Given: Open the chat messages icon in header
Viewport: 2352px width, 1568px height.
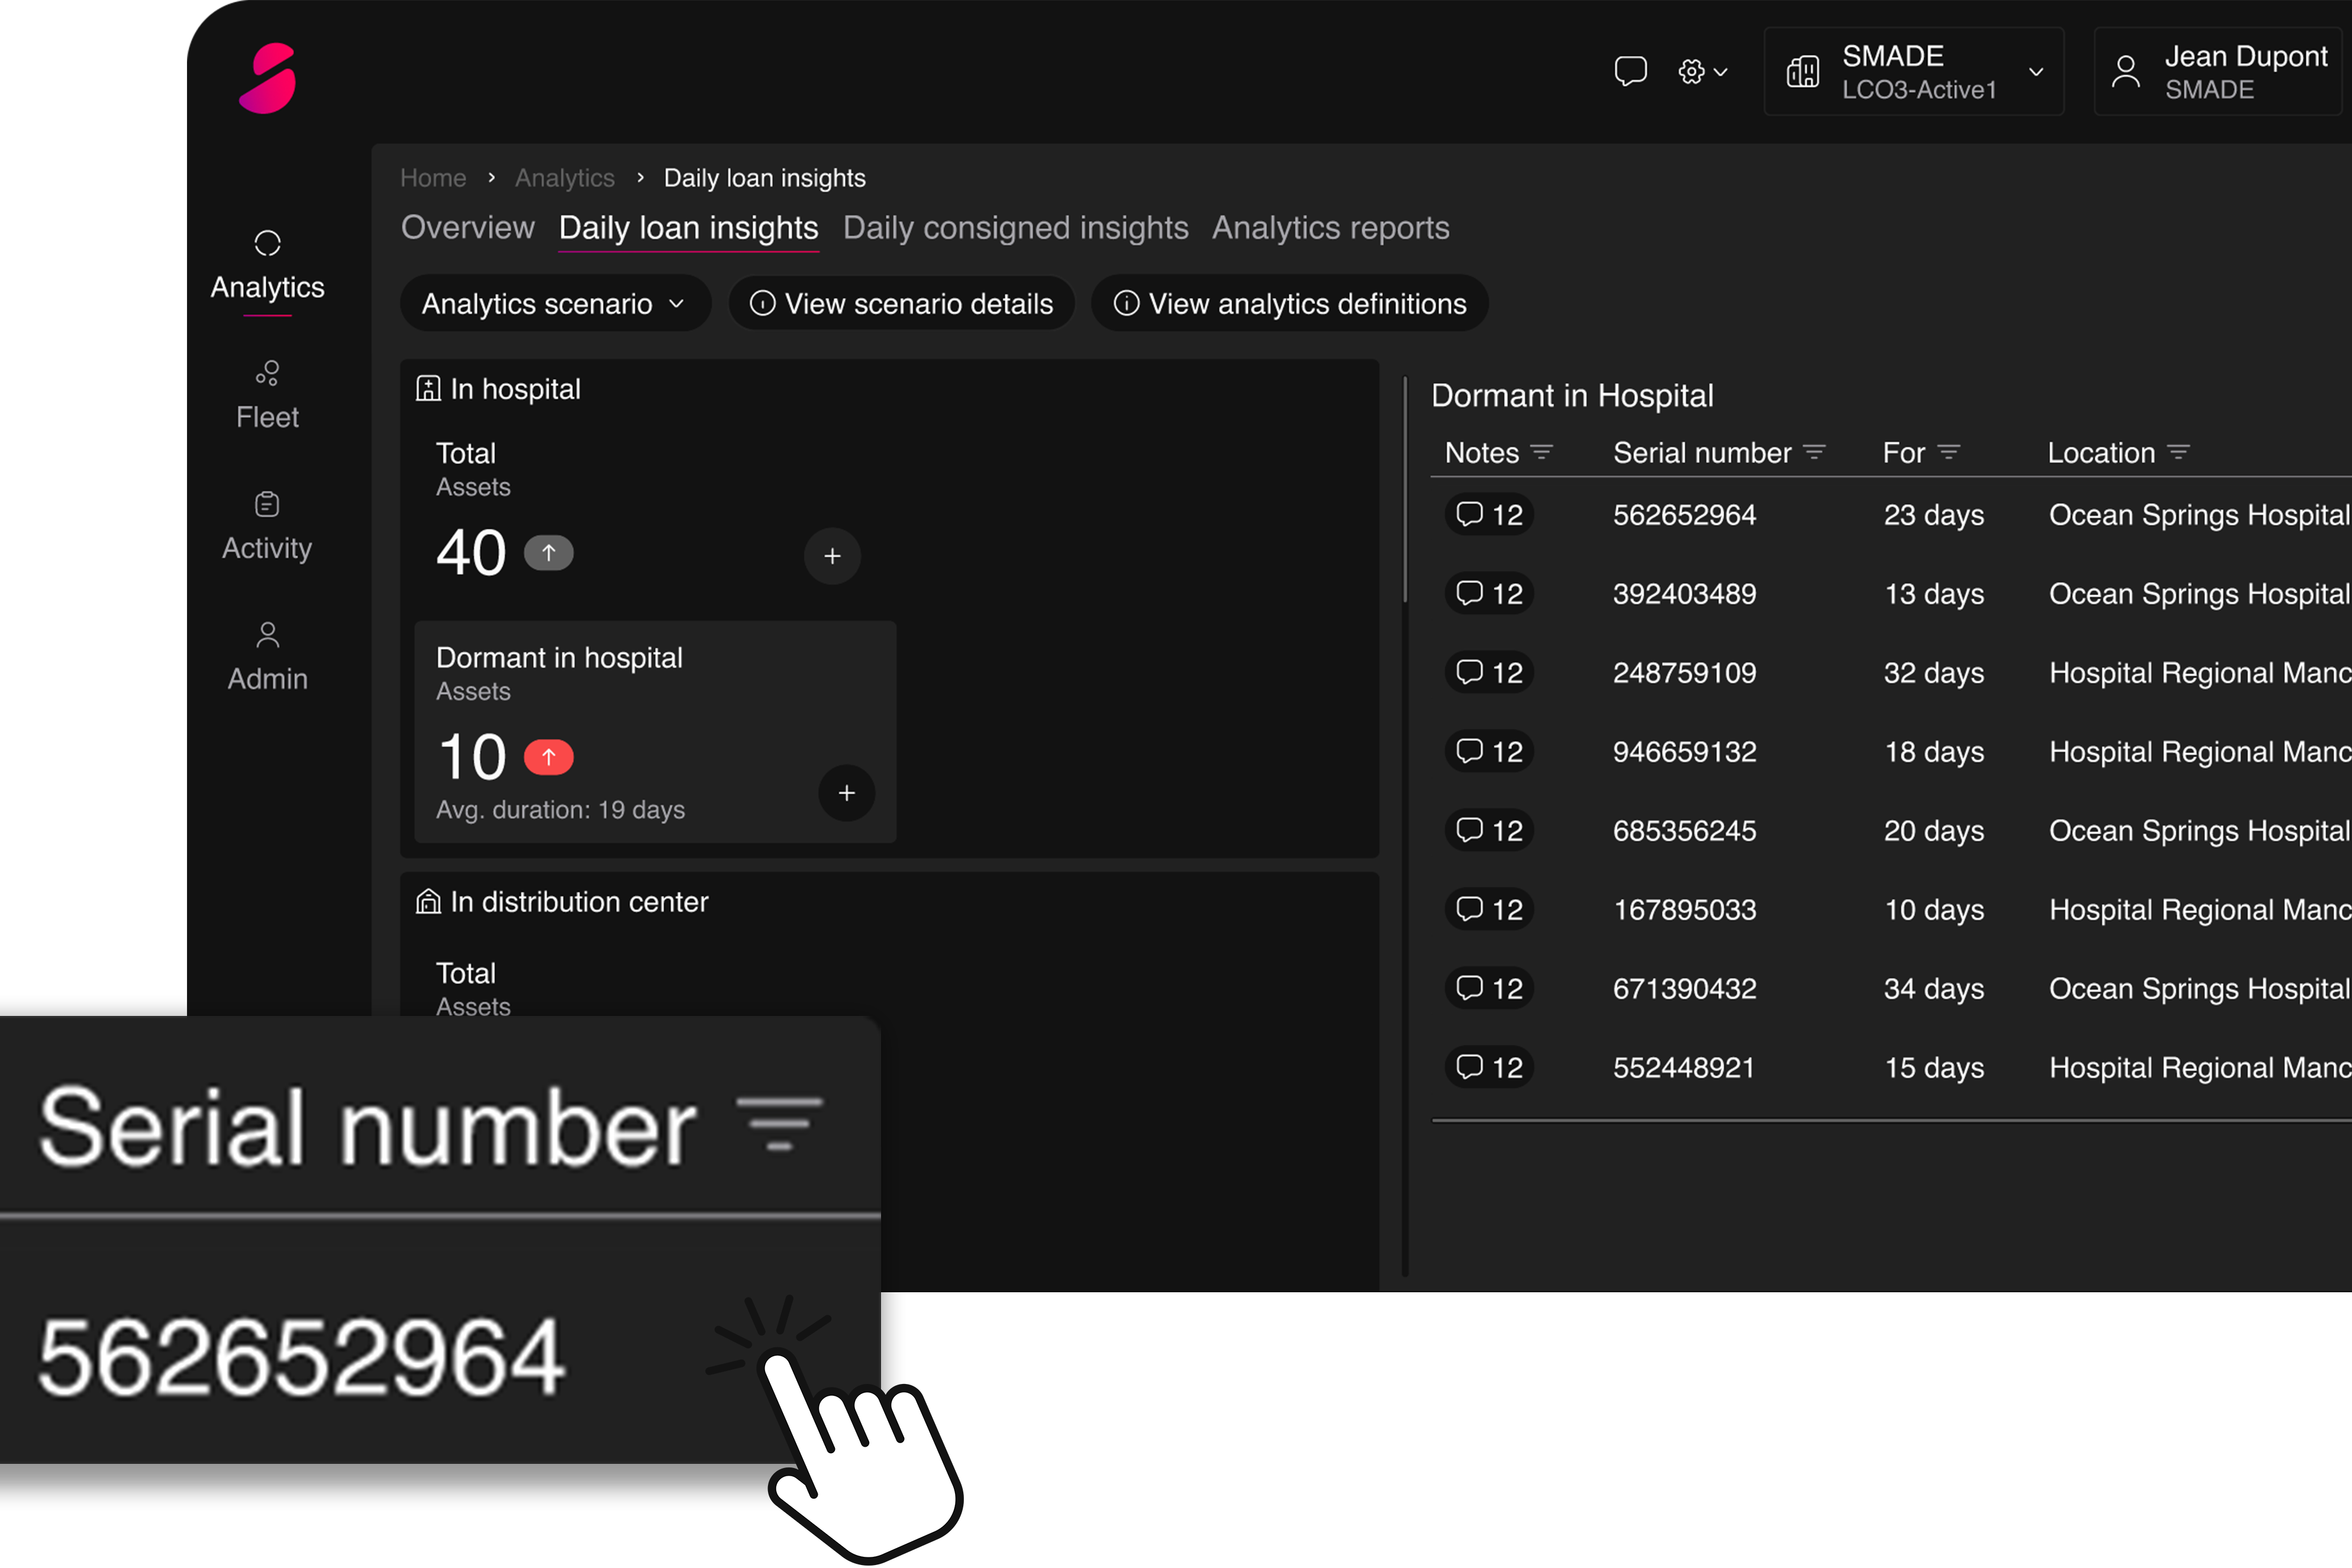Looking at the screenshot, I should 1630,71.
